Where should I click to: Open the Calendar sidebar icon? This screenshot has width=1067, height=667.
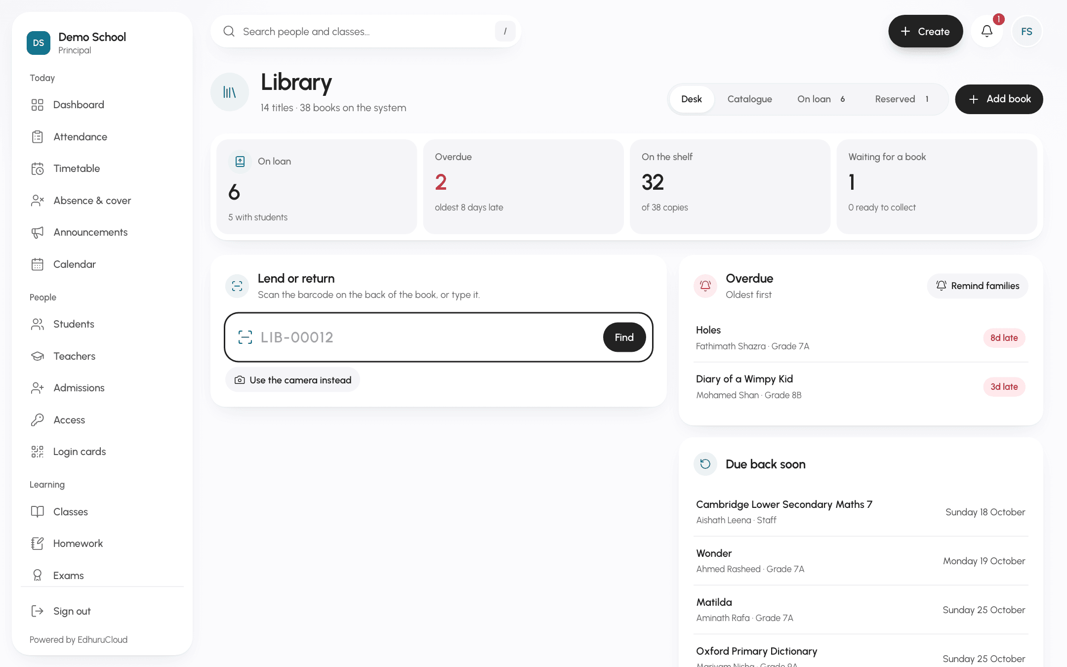pyautogui.click(x=38, y=264)
